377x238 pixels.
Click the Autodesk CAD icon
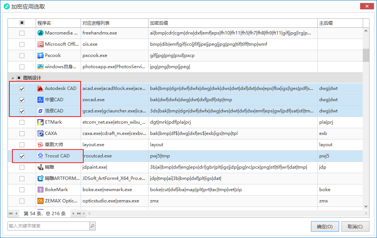click(41, 88)
